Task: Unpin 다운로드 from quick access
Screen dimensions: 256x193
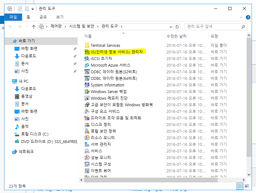Action: [75, 56]
